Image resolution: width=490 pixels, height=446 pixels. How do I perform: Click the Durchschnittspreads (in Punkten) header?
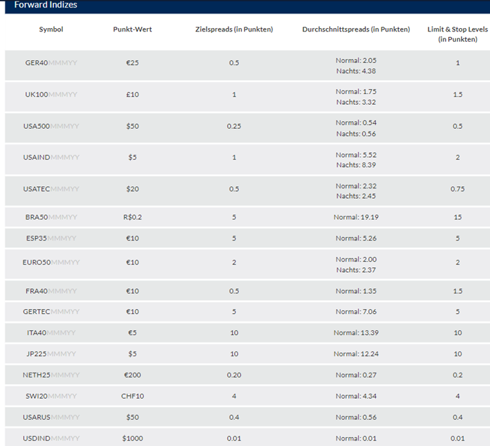(x=356, y=29)
